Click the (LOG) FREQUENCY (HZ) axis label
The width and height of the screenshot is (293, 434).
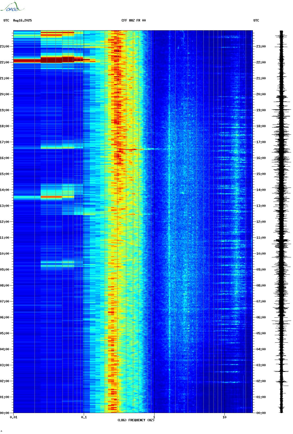point(136,420)
